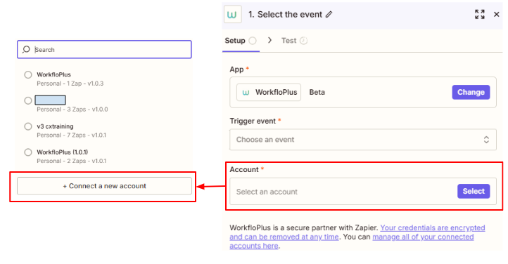
Task: Click the chevron between Setup and Test
Action: point(269,41)
